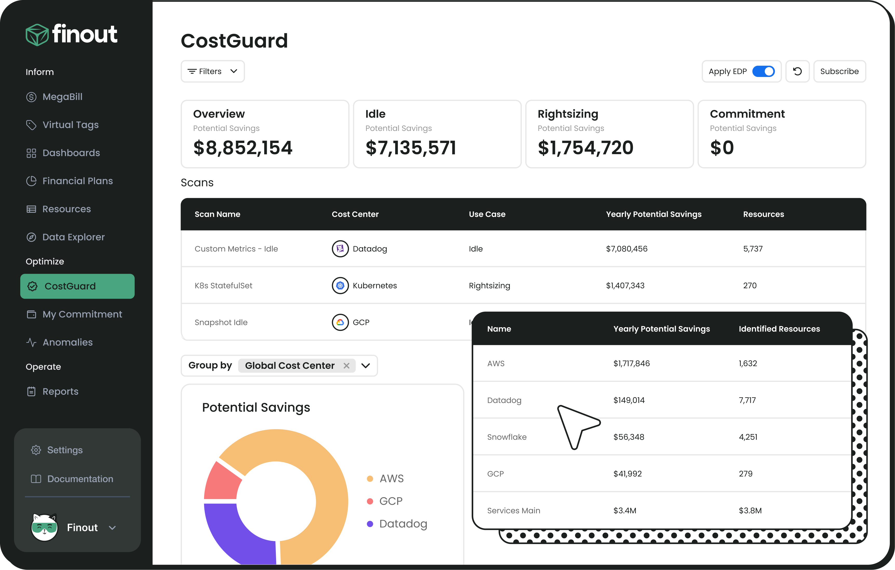The width and height of the screenshot is (895, 570).
Task: Click the $1,407,343 savings value
Action: tap(625, 286)
